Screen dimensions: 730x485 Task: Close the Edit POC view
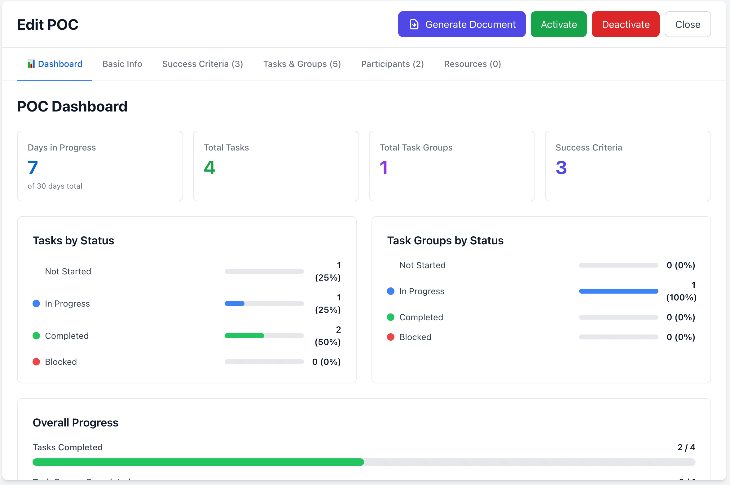coord(688,24)
